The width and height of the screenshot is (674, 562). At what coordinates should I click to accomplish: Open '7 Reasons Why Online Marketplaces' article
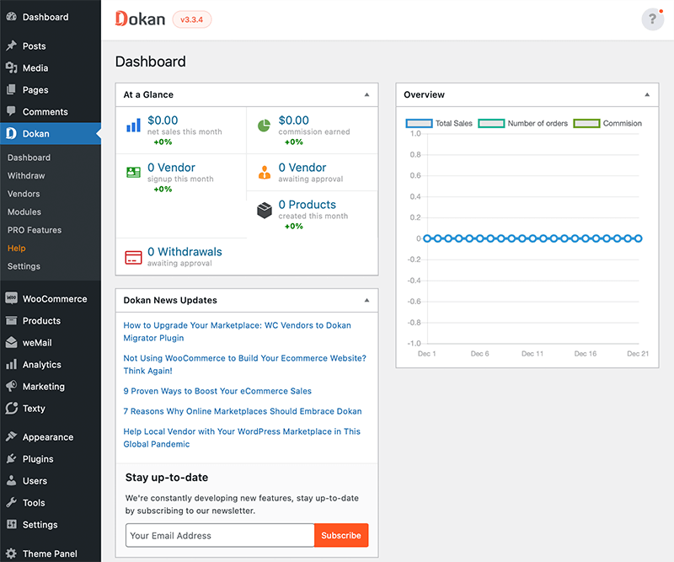point(243,411)
